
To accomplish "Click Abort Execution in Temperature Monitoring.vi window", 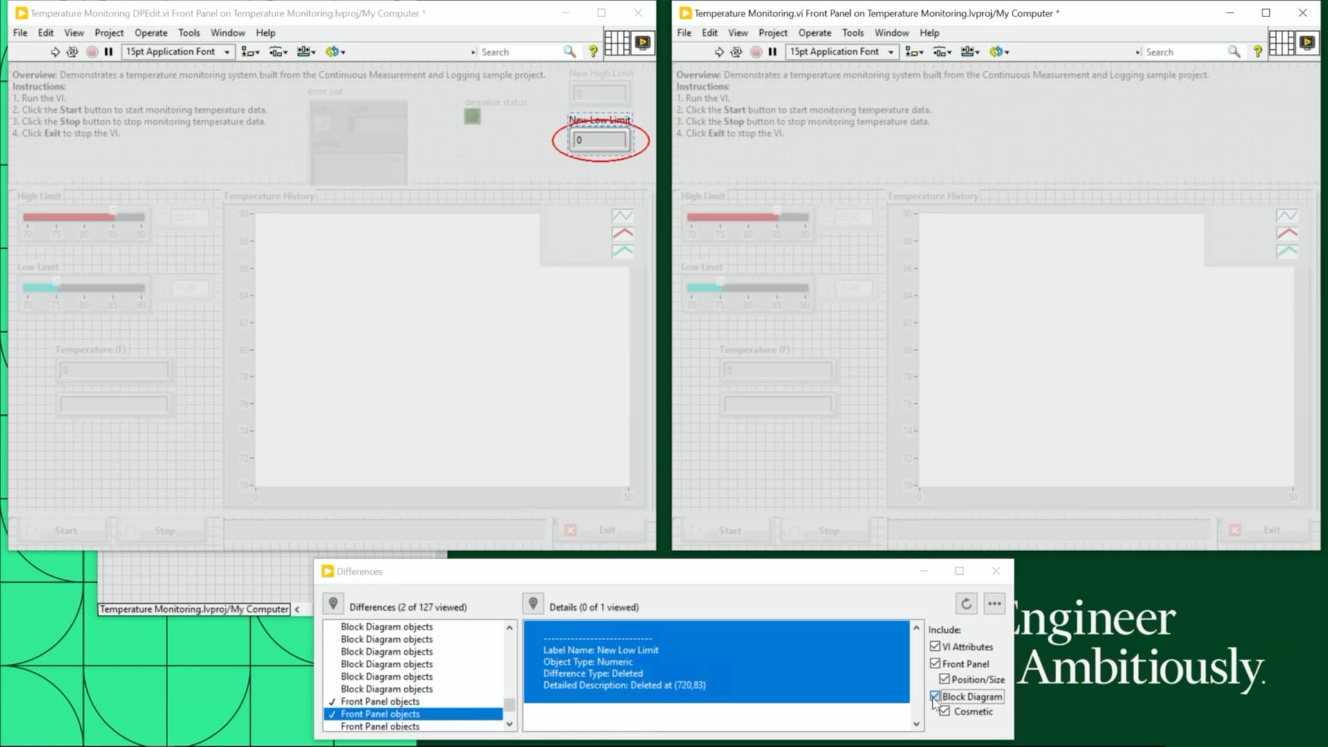I will (x=756, y=52).
